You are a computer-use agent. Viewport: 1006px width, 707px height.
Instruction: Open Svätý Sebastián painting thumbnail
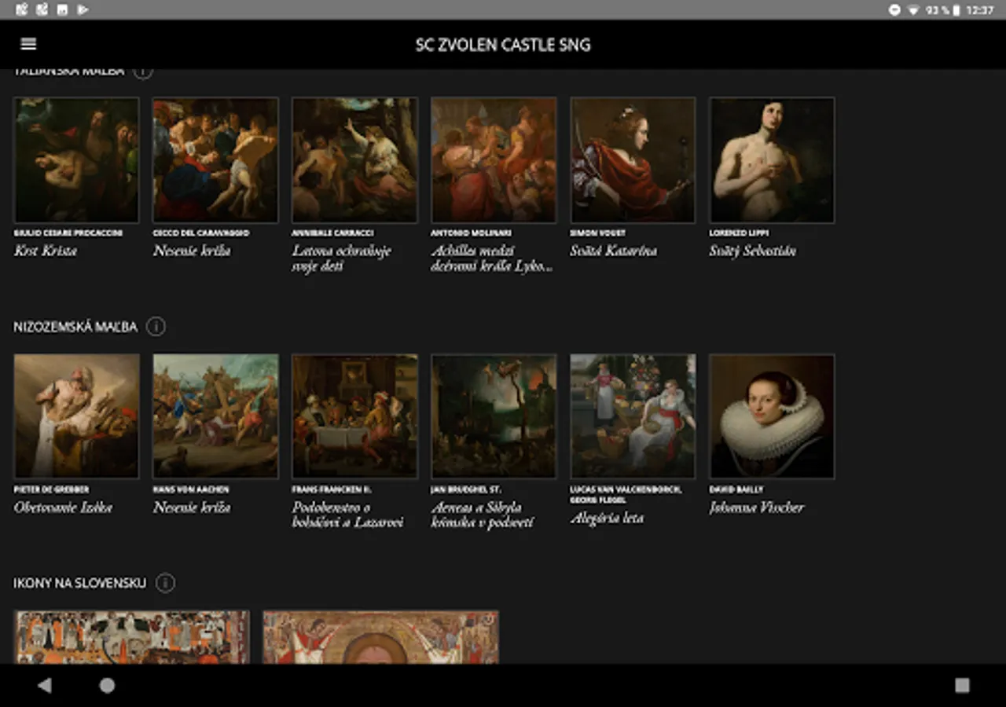[x=772, y=160]
